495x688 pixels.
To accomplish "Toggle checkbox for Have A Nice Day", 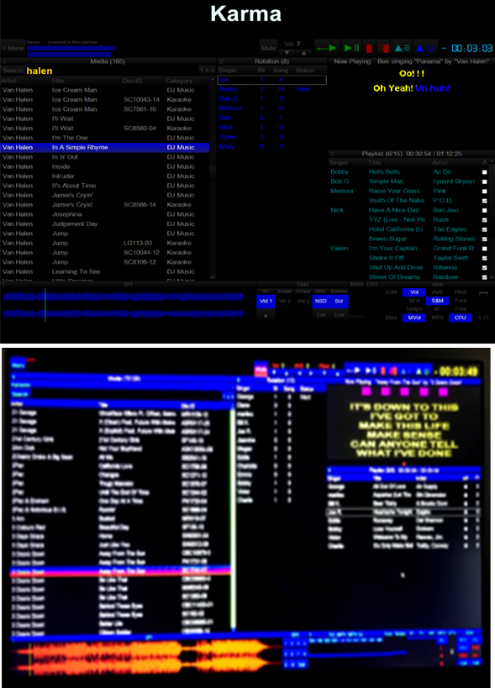I will click(484, 210).
